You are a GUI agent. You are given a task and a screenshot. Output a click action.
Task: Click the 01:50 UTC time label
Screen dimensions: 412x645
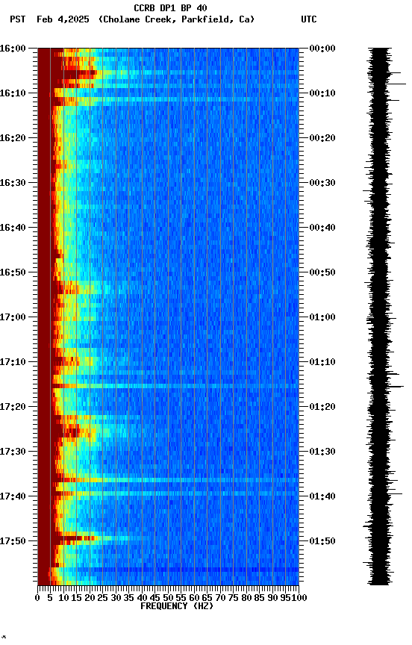pyautogui.click(x=322, y=541)
